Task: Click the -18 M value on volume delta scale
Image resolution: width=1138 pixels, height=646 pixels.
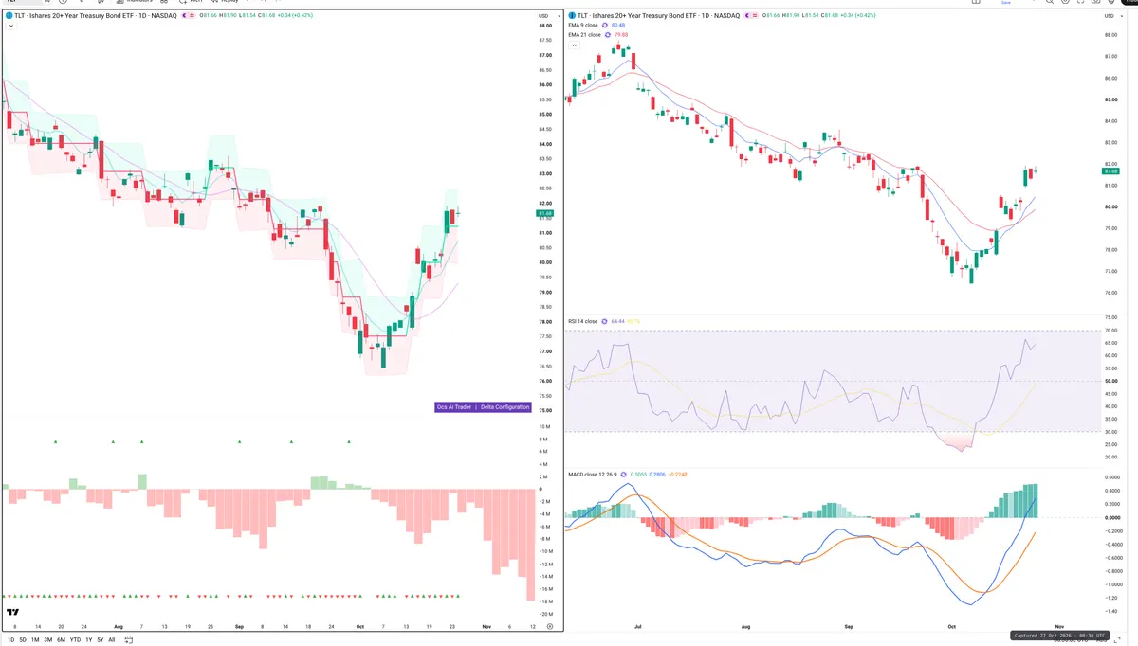Action: [545, 601]
